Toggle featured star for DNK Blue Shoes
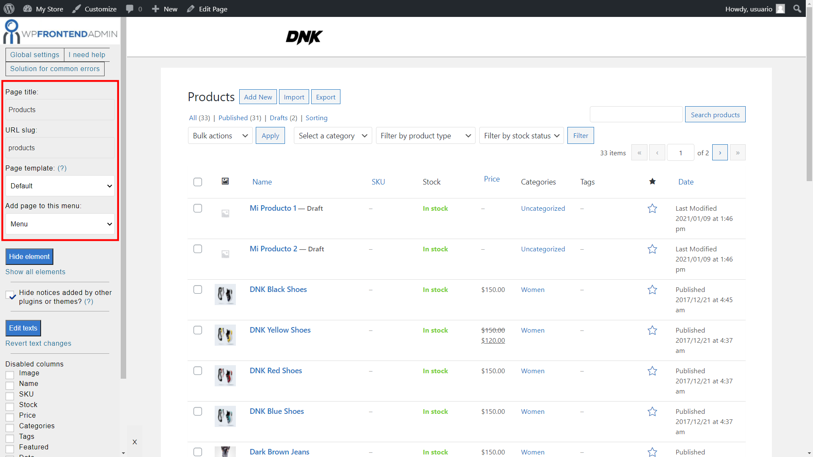The width and height of the screenshot is (813, 457). point(653,411)
